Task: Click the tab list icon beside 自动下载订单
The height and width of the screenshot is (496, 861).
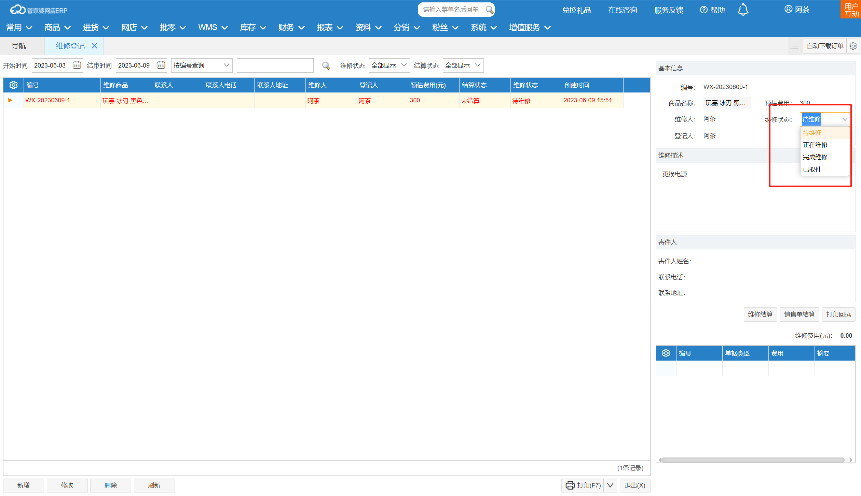Action: pos(794,46)
